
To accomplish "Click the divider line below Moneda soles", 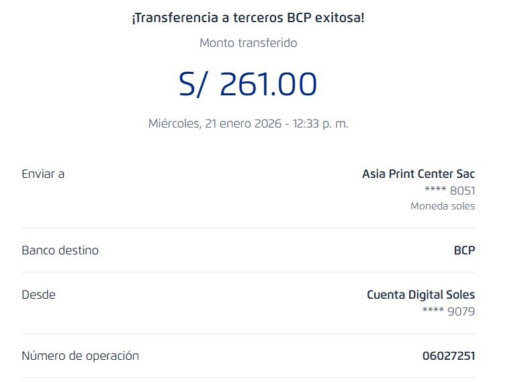I will click(248, 228).
